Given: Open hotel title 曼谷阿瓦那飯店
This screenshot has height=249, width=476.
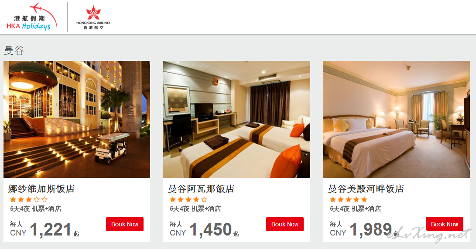Looking at the screenshot, I should (201, 189).
